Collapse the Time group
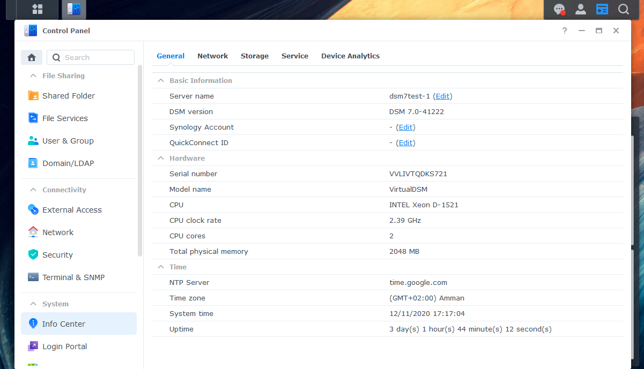 tap(160, 267)
